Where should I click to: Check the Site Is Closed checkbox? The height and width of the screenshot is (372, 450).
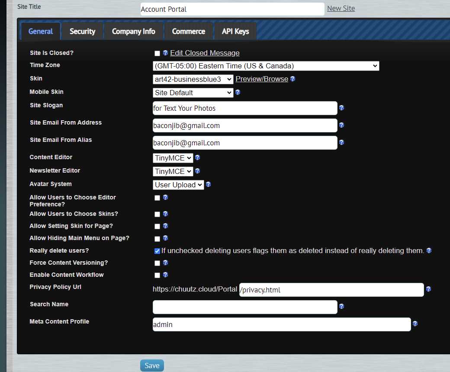point(157,53)
